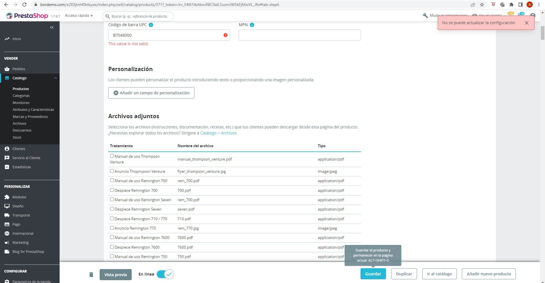Click the Pedidos basket icon
The height and width of the screenshot is (283, 545).
(x=7, y=69)
